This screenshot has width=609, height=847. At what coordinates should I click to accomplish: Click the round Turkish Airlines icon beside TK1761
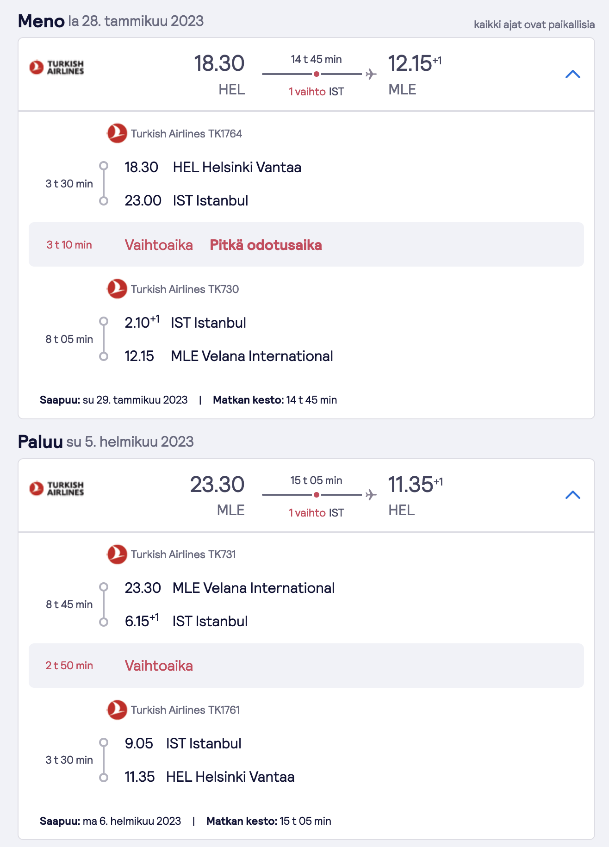click(x=117, y=710)
